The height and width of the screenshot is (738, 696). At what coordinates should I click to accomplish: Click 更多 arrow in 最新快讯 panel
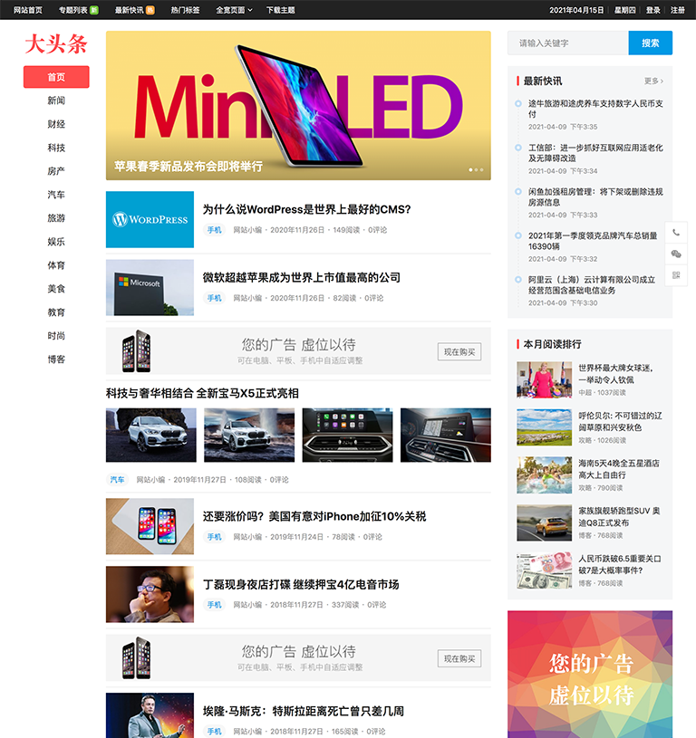(653, 81)
